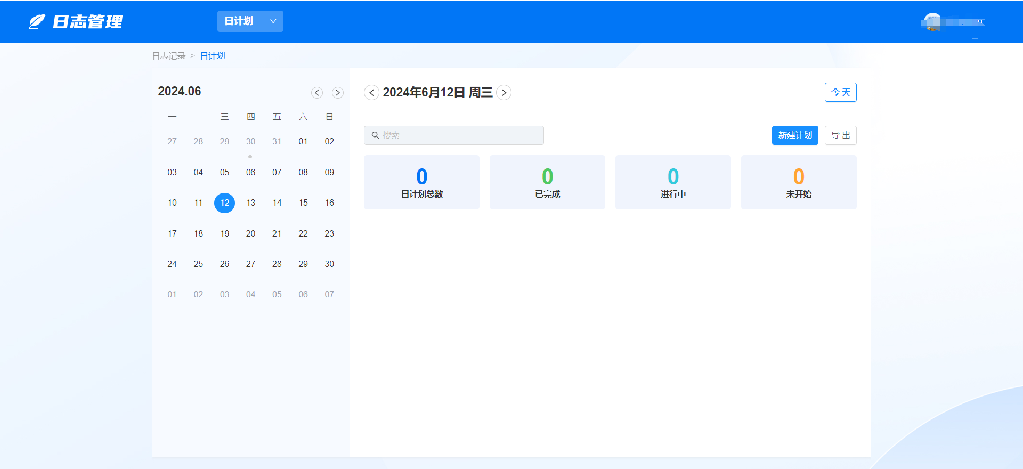Click the 今天 button
This screenshot has width=1023, height=469.
pyautogui.click(x=841, y=92)
